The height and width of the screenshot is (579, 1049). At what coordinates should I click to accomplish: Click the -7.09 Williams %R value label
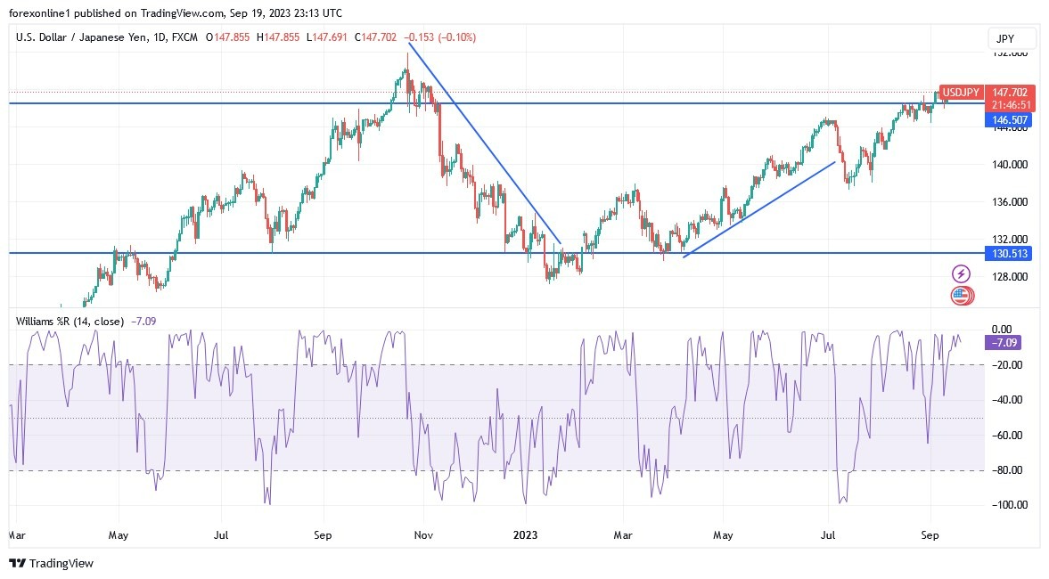point(1003,343)
